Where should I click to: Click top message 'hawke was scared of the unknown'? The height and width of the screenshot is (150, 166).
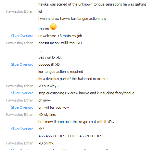(92, 4)
